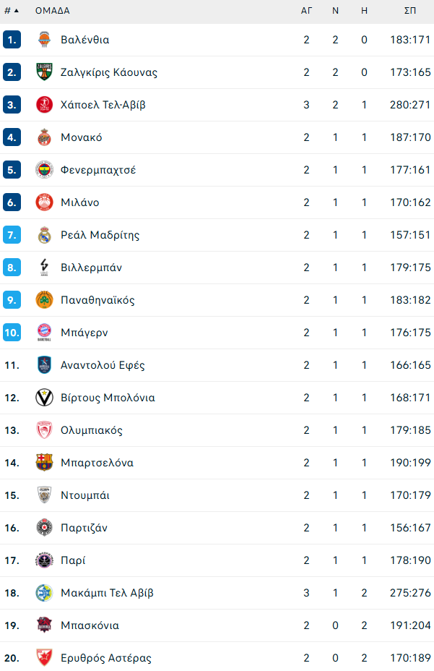Click the Maccabi Tel Aviv logo
Image resolution: width=434 pixels, height=671 pixels.
[x=44, y=593]
